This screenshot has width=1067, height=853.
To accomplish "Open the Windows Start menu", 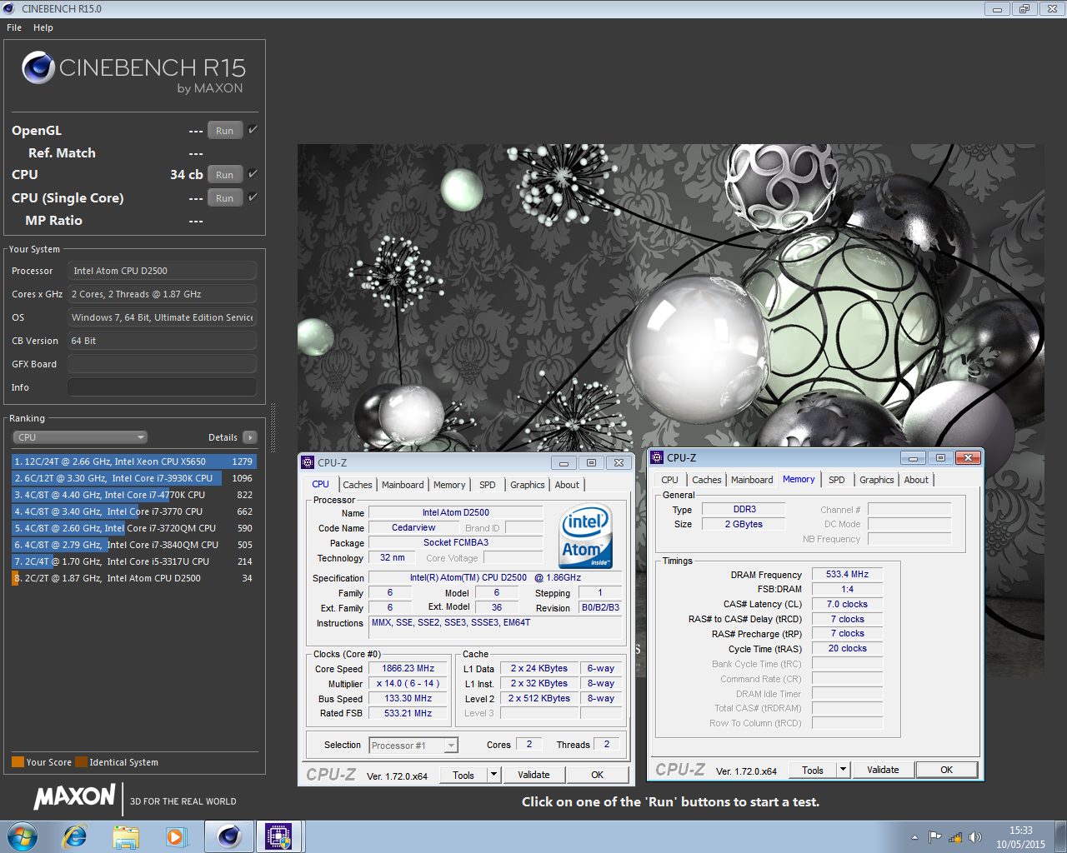I will [23, 836].
